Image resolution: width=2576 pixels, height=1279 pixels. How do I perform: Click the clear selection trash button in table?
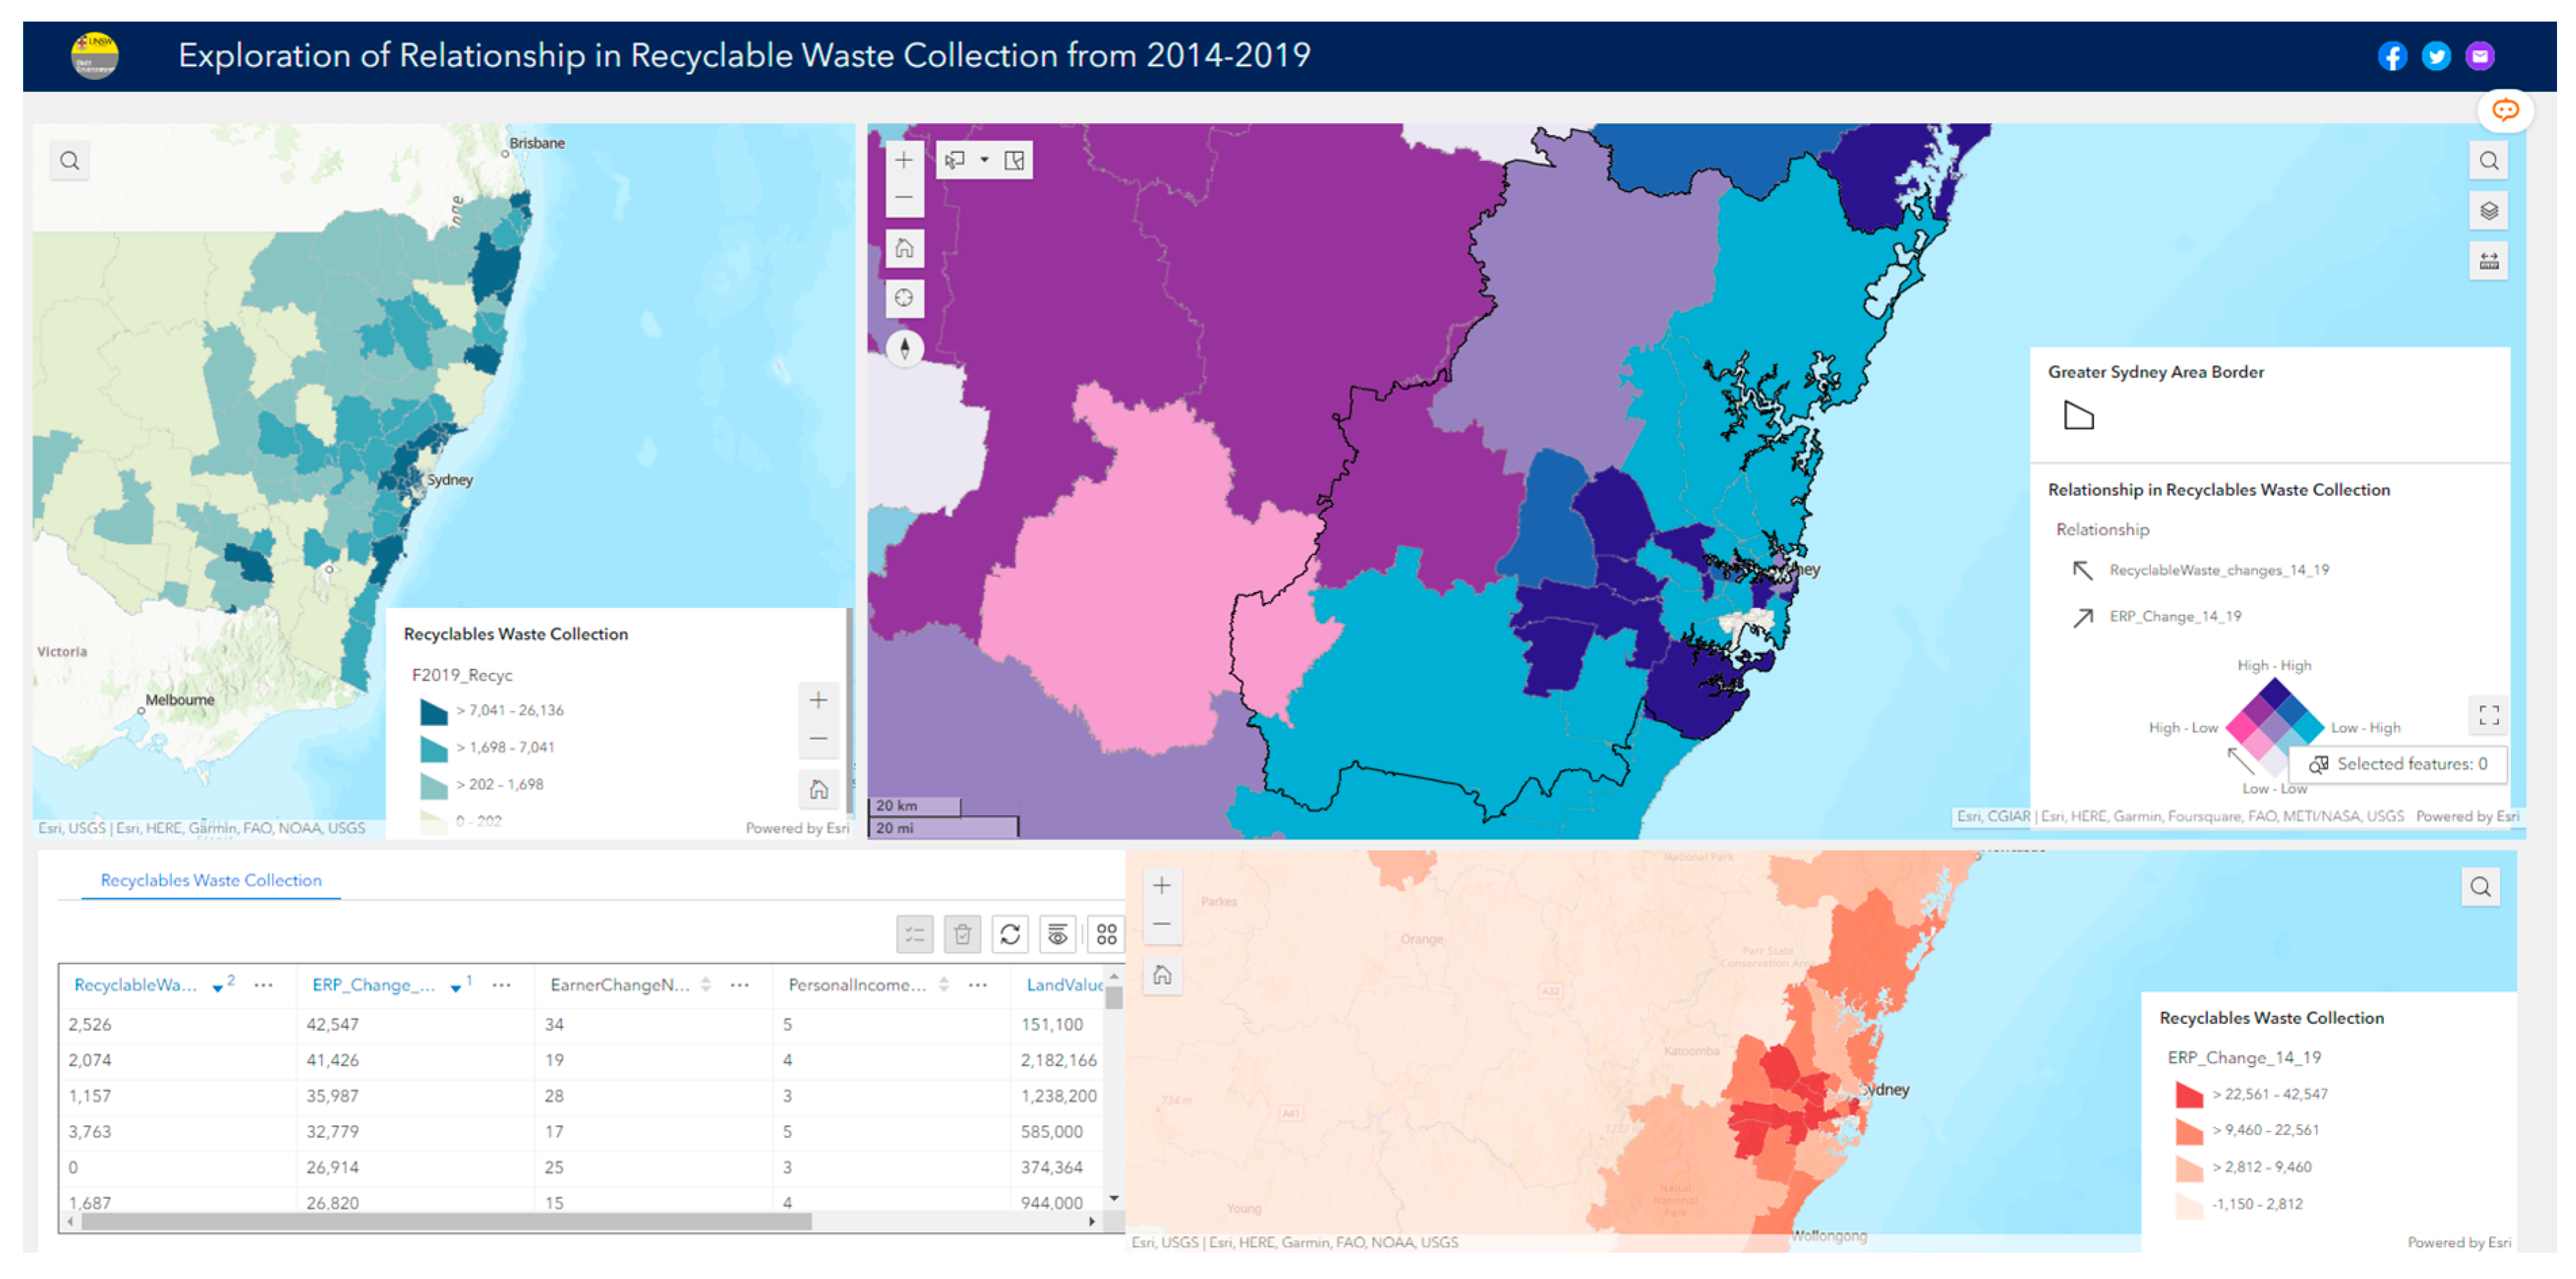[962, 934]
